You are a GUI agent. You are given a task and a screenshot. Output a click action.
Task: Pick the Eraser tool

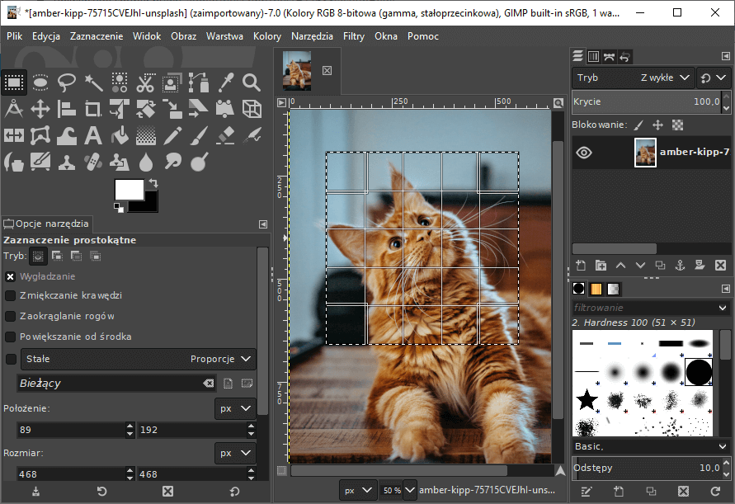(225, 135)
